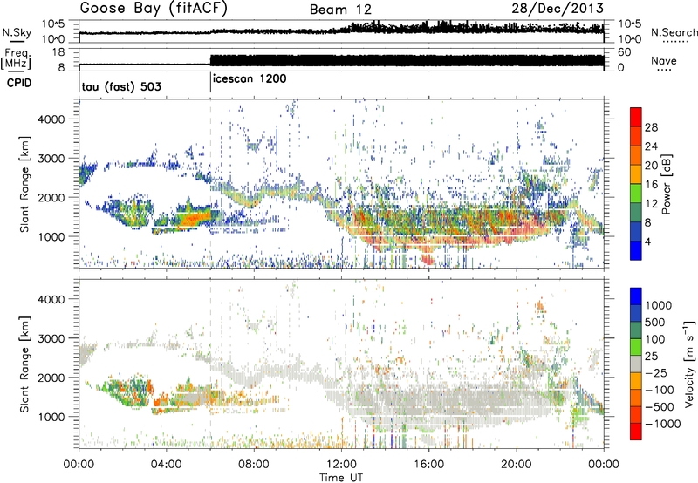Click the 'Nave' legend label

(664, 60)
